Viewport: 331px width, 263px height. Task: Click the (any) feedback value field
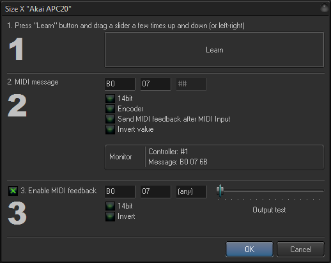point(192,191)
